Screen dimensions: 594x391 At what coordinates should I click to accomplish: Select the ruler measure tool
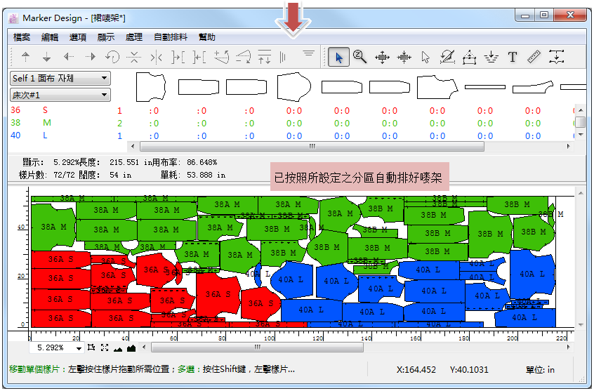534,58
